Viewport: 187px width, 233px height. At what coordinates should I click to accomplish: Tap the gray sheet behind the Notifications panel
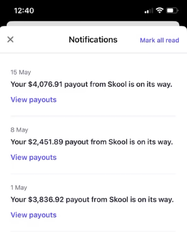click(x=93, y=23)
